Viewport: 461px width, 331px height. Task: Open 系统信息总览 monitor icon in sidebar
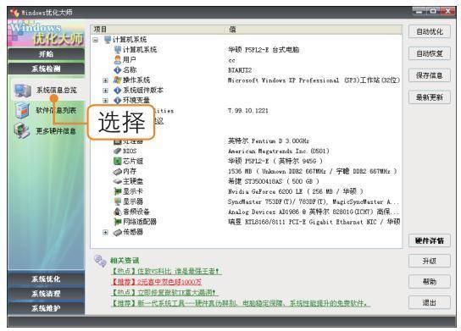click(23, 91)
